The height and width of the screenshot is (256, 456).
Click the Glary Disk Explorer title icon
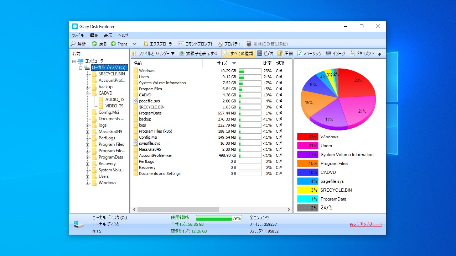pos(75,26)
